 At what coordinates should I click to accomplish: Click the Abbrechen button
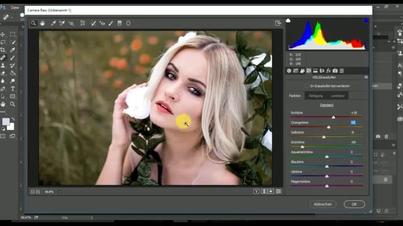click(323, 204)
